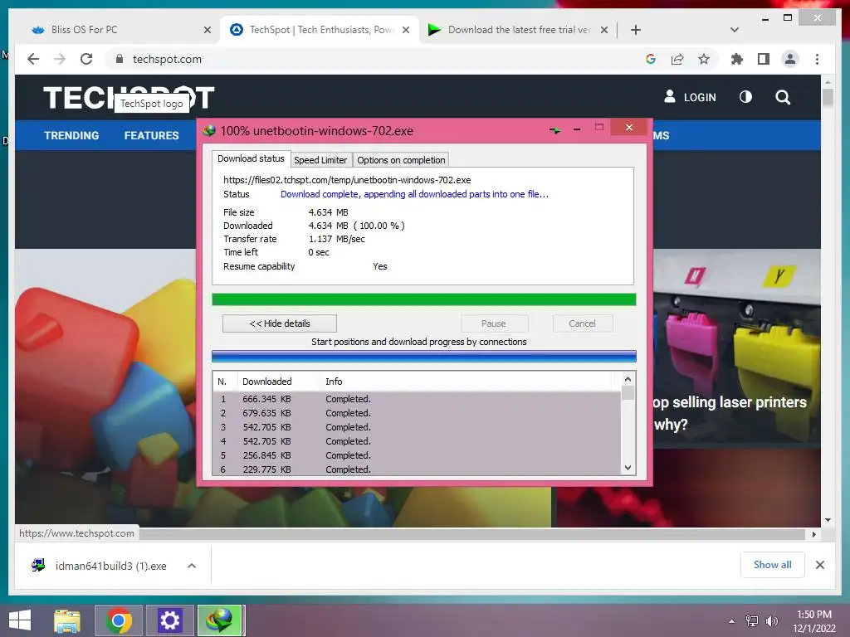The height and width of the screenshot is (637, 850).
Task: Click the horizontal scrollbar right arrow
Action: click(x=813, y=534)
